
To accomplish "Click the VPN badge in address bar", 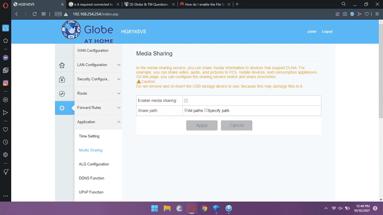I will [58, 14].
